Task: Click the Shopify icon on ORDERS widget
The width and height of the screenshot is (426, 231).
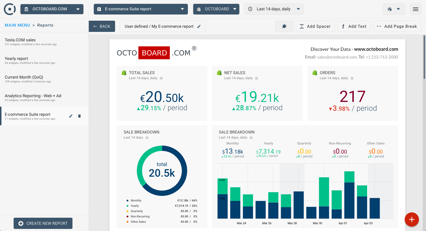Action: (315, 73)
